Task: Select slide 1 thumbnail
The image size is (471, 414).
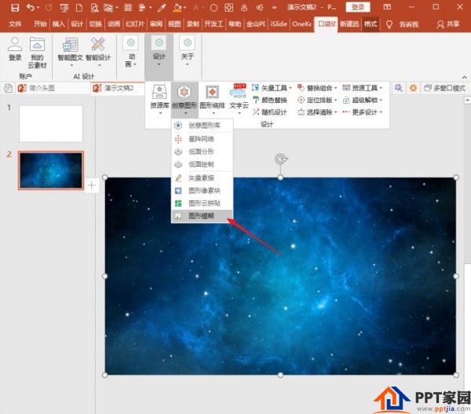Action: [51, 123]
